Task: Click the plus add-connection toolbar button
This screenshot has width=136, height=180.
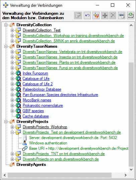Action: coord(105,15)
